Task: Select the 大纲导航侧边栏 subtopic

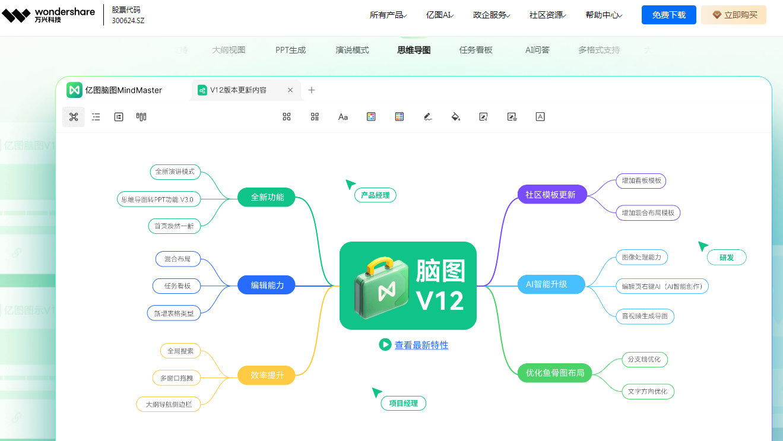Action: (x=169, y=405)
